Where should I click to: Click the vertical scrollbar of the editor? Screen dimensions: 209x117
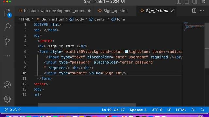pyautogui.click(x=207, y=46)
